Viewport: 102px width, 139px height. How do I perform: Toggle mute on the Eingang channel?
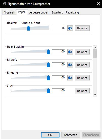70,78
